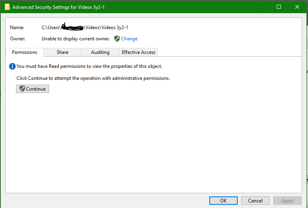Minimize the Advanced Security Settings window
Screen dimensions: 308x208
(x=260, y=7)
